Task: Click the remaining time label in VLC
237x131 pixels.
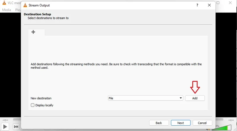Action: coord(231,120)
